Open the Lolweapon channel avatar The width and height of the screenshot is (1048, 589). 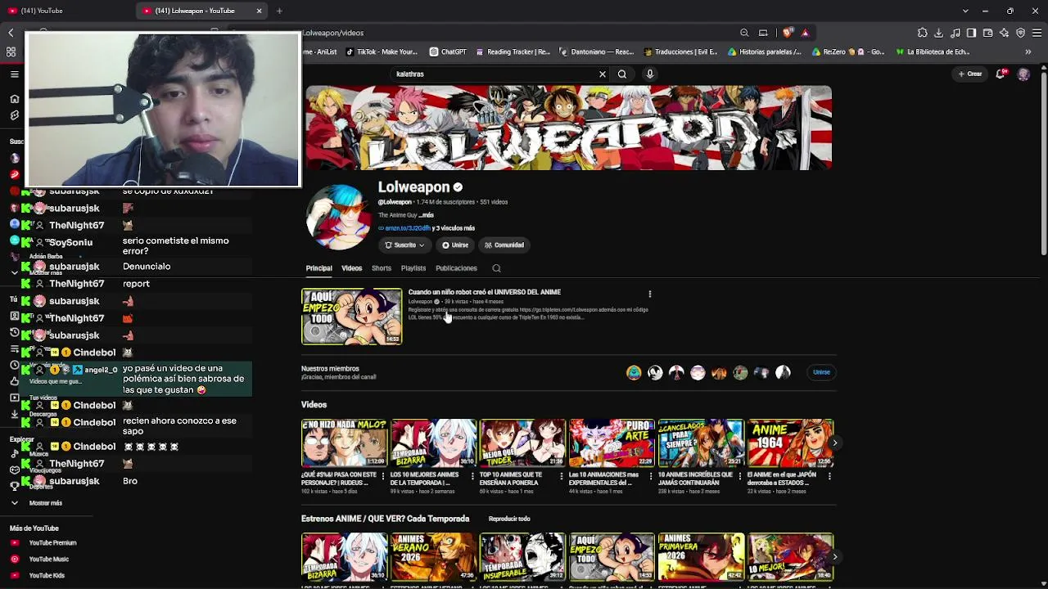(338, 216)
